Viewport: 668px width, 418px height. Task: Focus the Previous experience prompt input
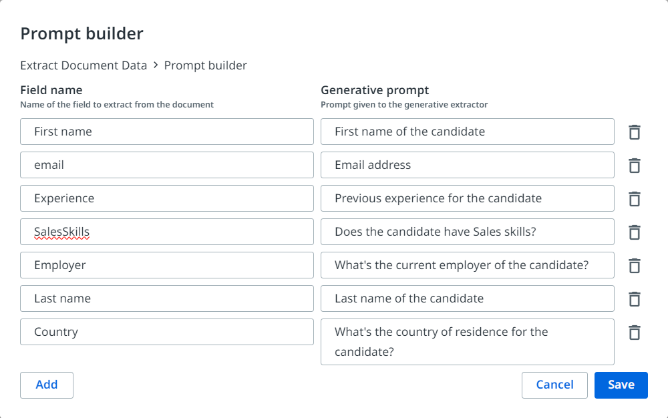pos(467,198)
